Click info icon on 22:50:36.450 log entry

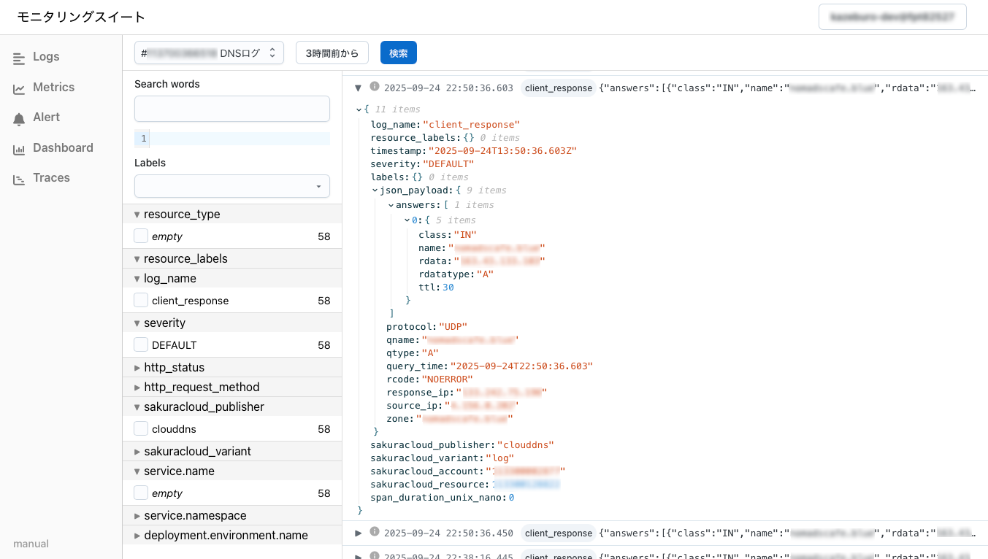point(375,532)
